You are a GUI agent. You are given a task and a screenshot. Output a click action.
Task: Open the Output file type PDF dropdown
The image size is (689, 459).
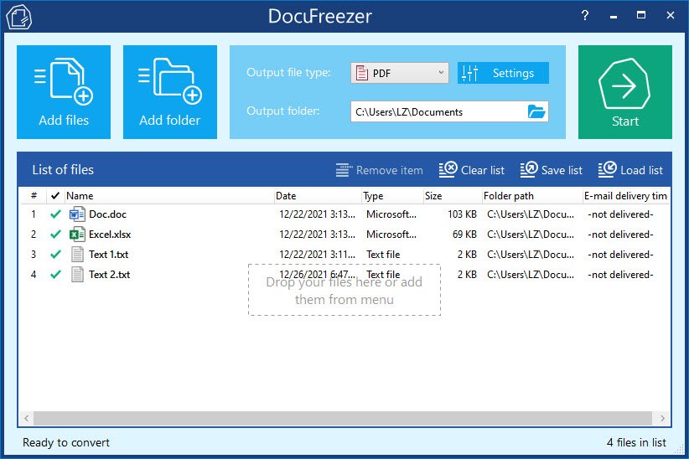point(400,73)
